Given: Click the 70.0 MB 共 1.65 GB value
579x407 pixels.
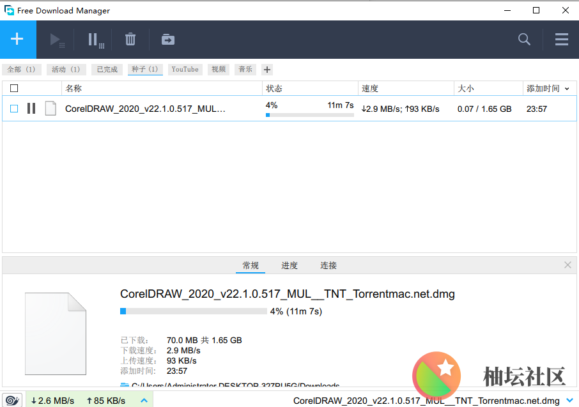Looking at the screenshot, I should click(x=205, y=340).
